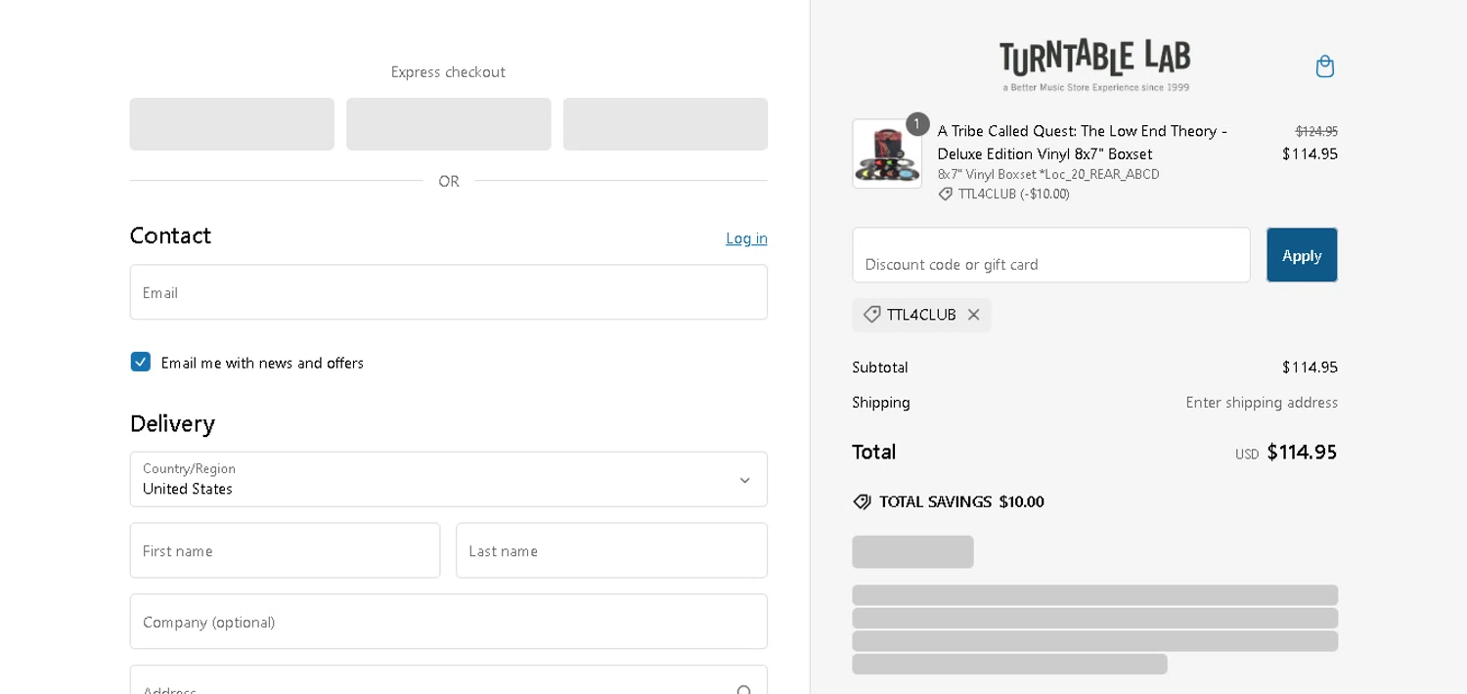Click the Company (optional) field
Viewport: 1467px width, 694px height.
coord(448,622)
